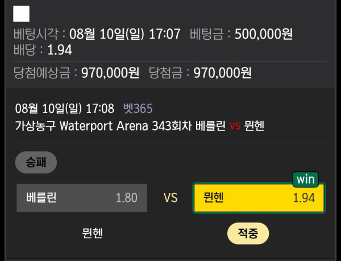Click the green win badge

tap(305, 179)
